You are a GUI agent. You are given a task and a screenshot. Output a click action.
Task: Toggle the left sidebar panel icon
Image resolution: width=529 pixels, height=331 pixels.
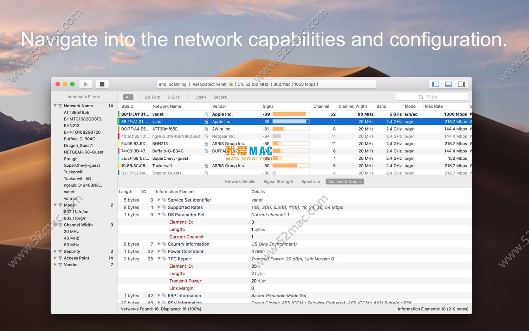[436, 84]
